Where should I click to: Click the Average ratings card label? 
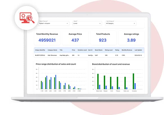(131, 34)
